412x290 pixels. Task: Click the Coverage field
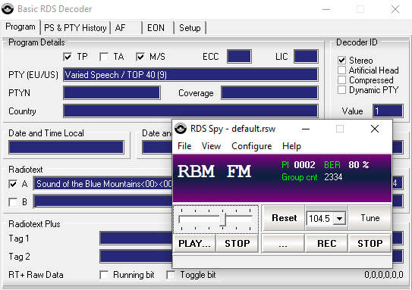pos(269,93)
